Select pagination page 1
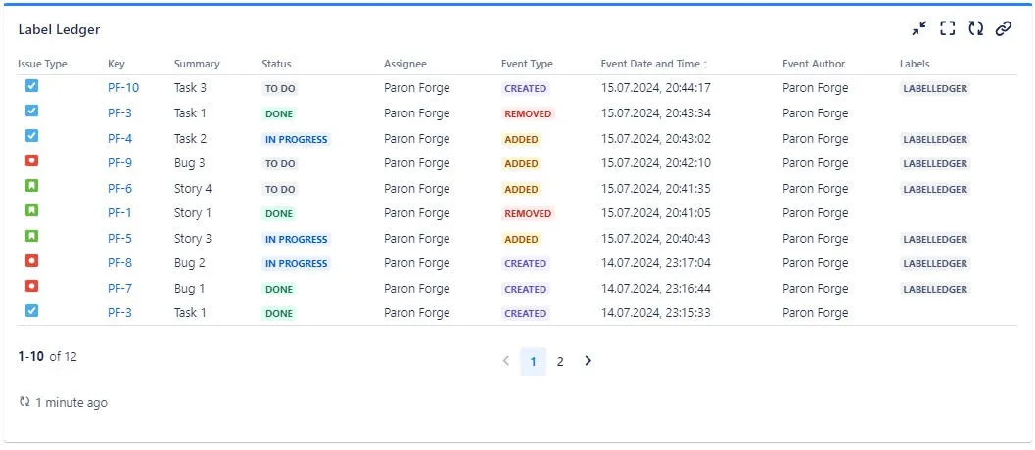1035x450 pixels. point(534,361)
